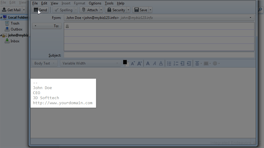Viewport: 264px width, 148px height.
Task: Open the Variable Width font dropdown
Action: pyautogui.click(x=90, y=63)
